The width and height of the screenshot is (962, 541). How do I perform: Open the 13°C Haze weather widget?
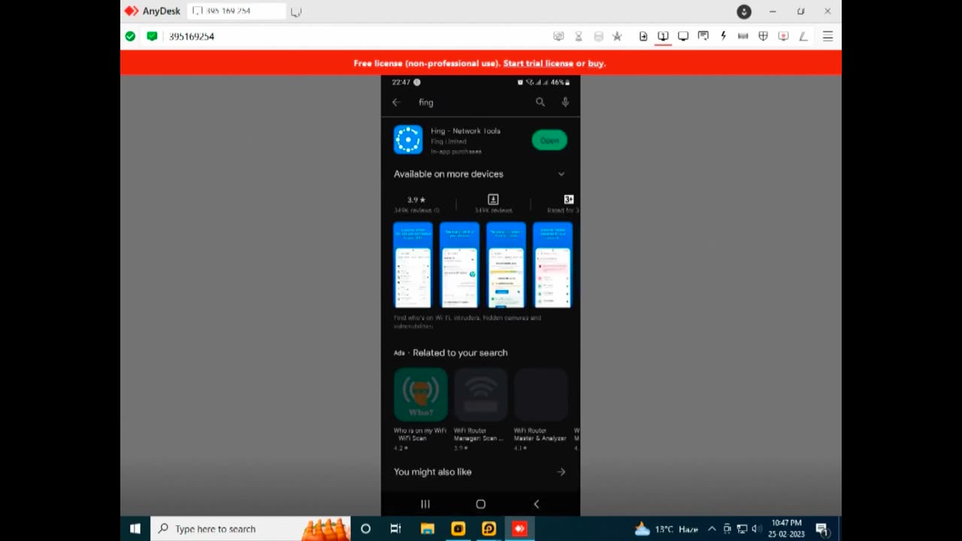(667, 529)
